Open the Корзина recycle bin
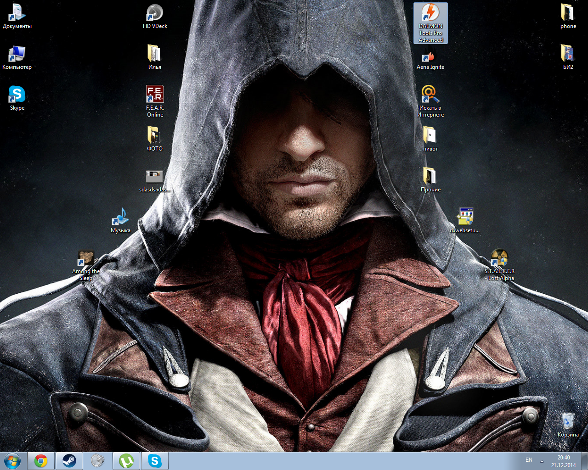This screenshot has width=588, height=470. (568, 425)
